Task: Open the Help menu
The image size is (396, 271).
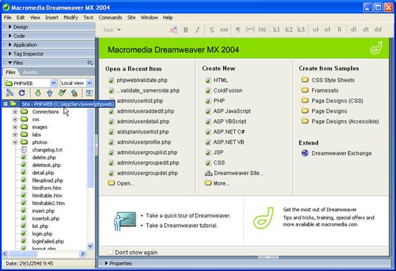Action: (x=168, y=17)
